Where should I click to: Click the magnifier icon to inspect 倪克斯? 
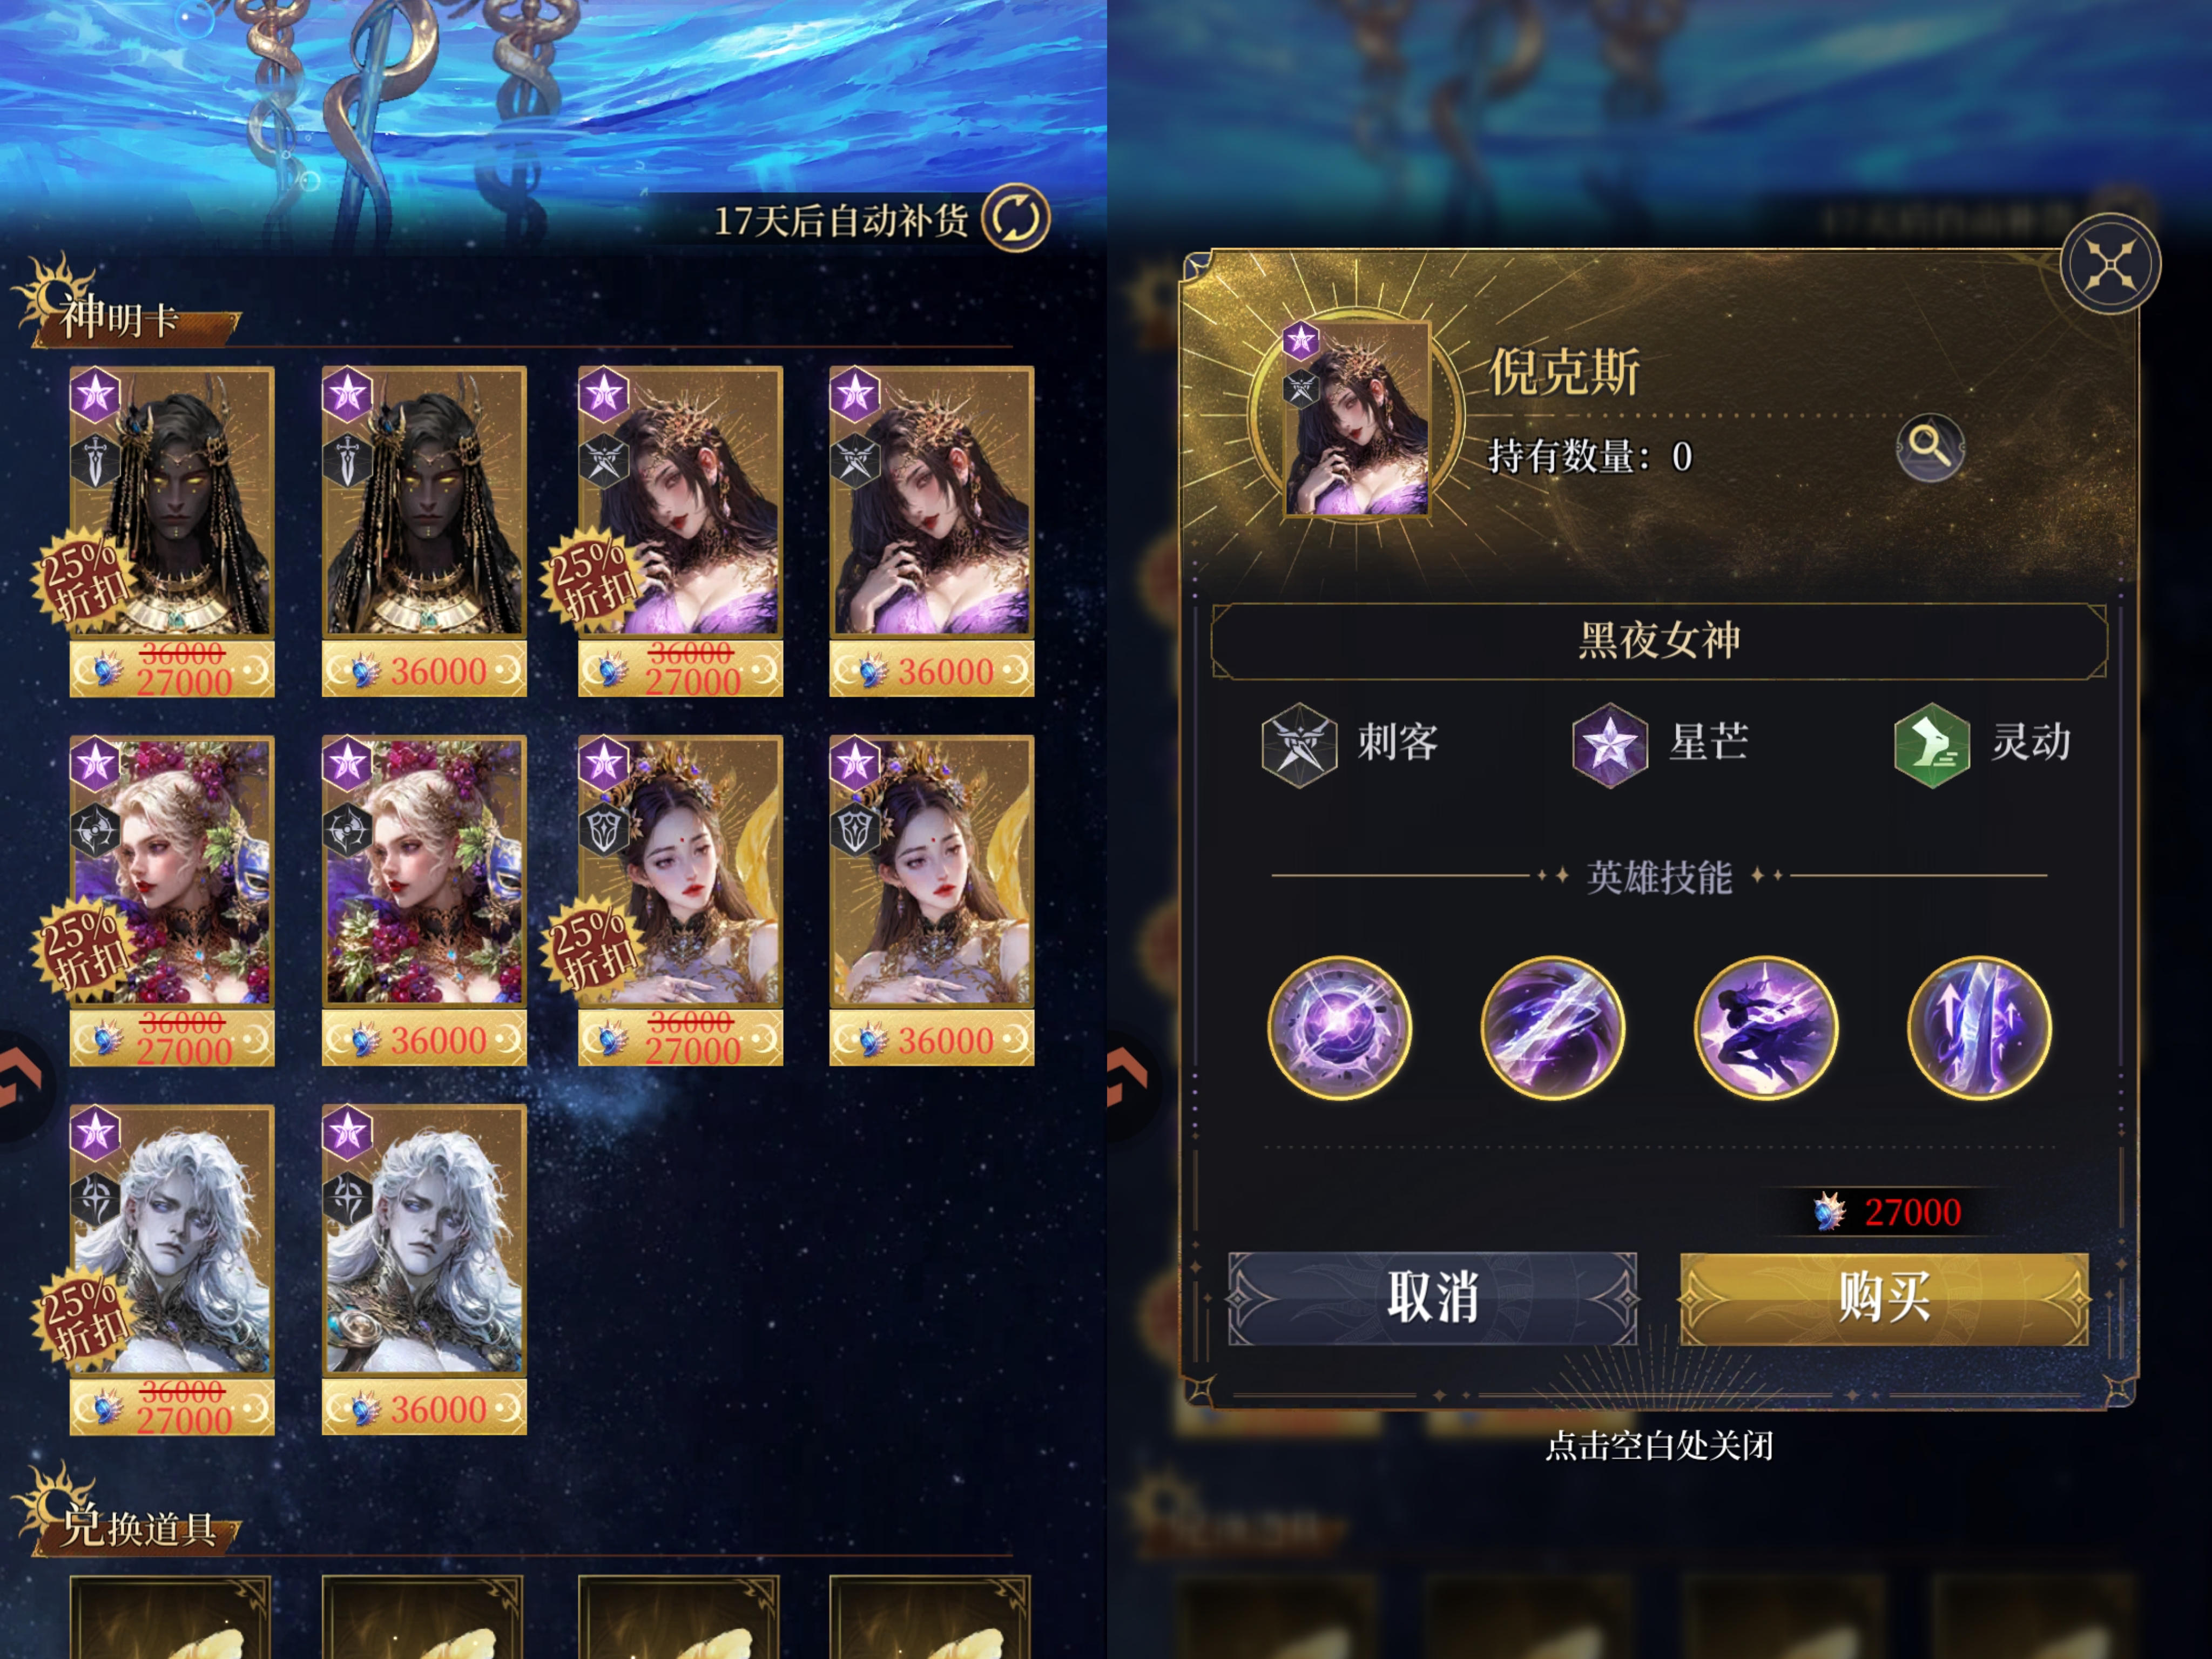(x=1930, y=446)
